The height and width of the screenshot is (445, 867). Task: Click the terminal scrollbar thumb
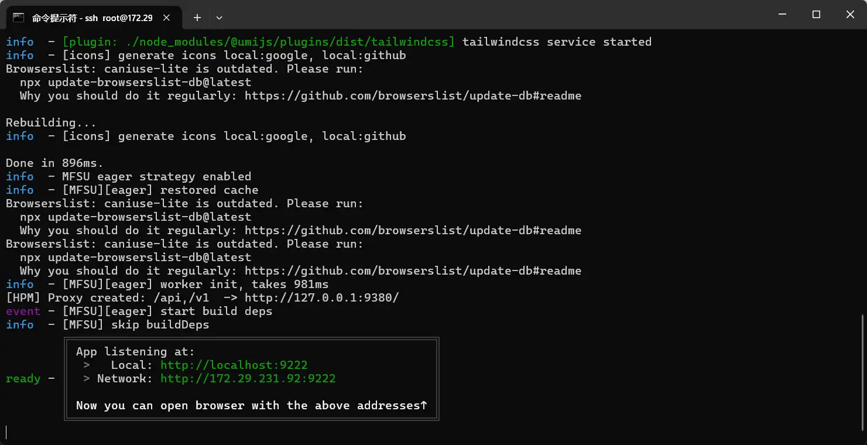(x=863, y=372)
